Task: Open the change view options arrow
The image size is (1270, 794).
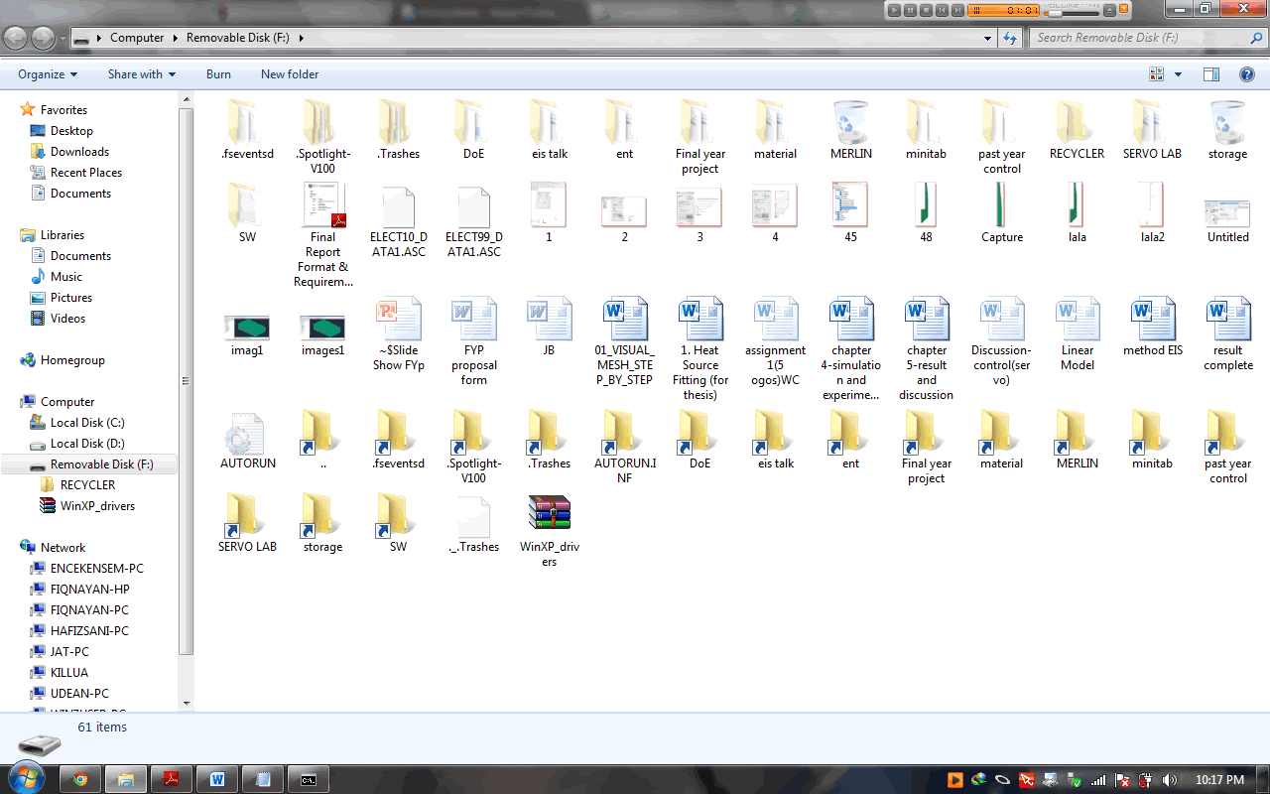Action: (1179, 74)
